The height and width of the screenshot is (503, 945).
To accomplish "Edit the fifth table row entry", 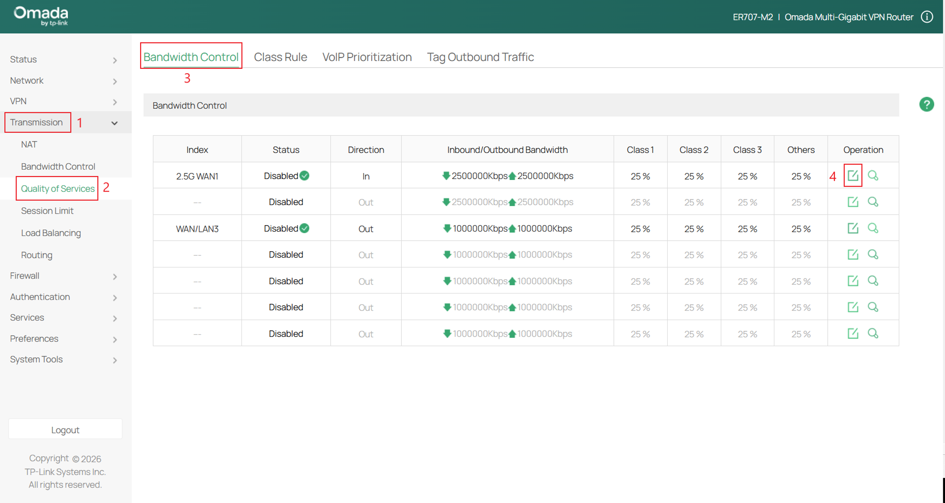I will 852,281.
